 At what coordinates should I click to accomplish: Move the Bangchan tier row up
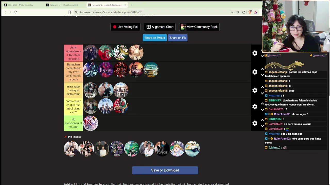[x=262, y=69]
